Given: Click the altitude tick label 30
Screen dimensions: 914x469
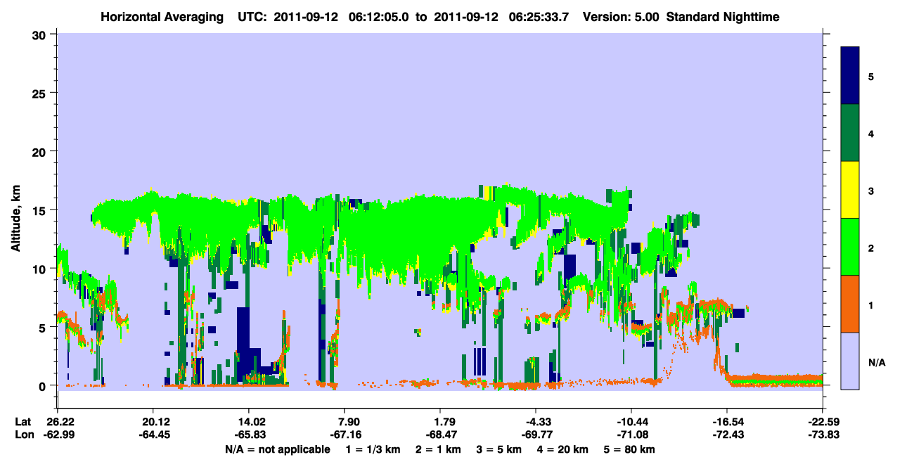Looking at the screenshot, I should (41, 34).
